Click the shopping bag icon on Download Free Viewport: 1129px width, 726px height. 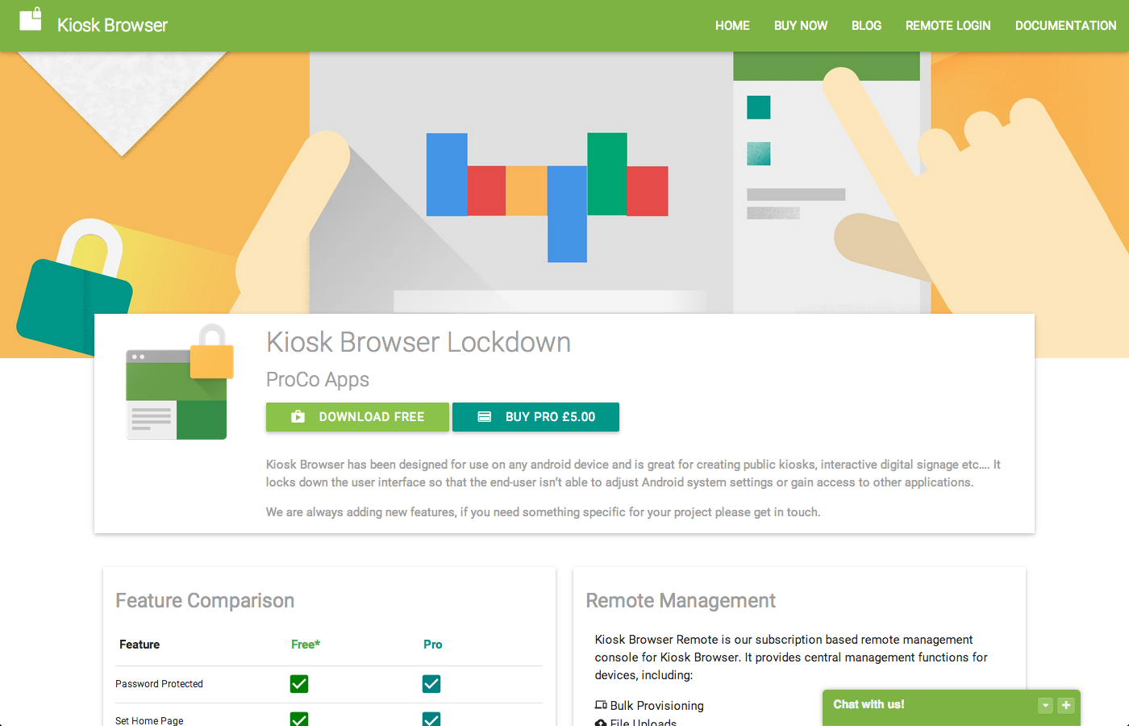point(298,417)
